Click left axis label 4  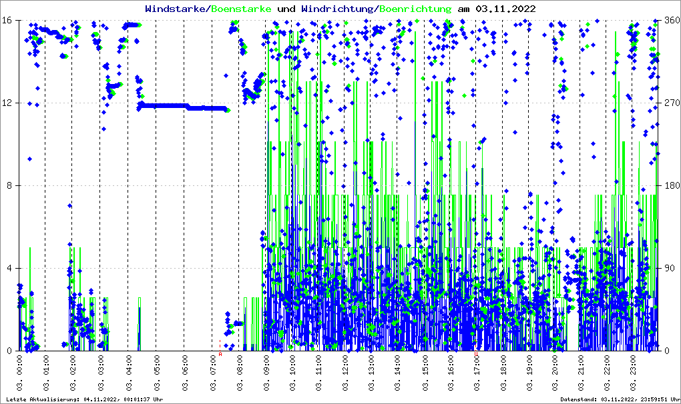click(8, 268)
